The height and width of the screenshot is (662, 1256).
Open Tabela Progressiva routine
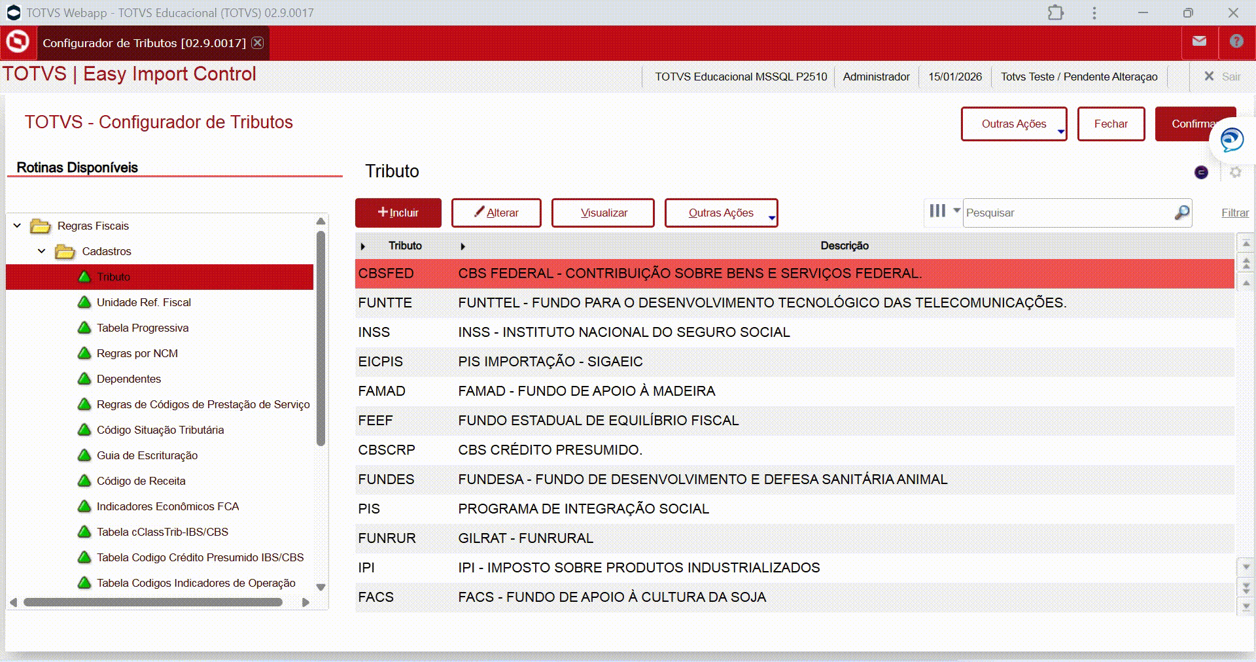coord(143,328)
